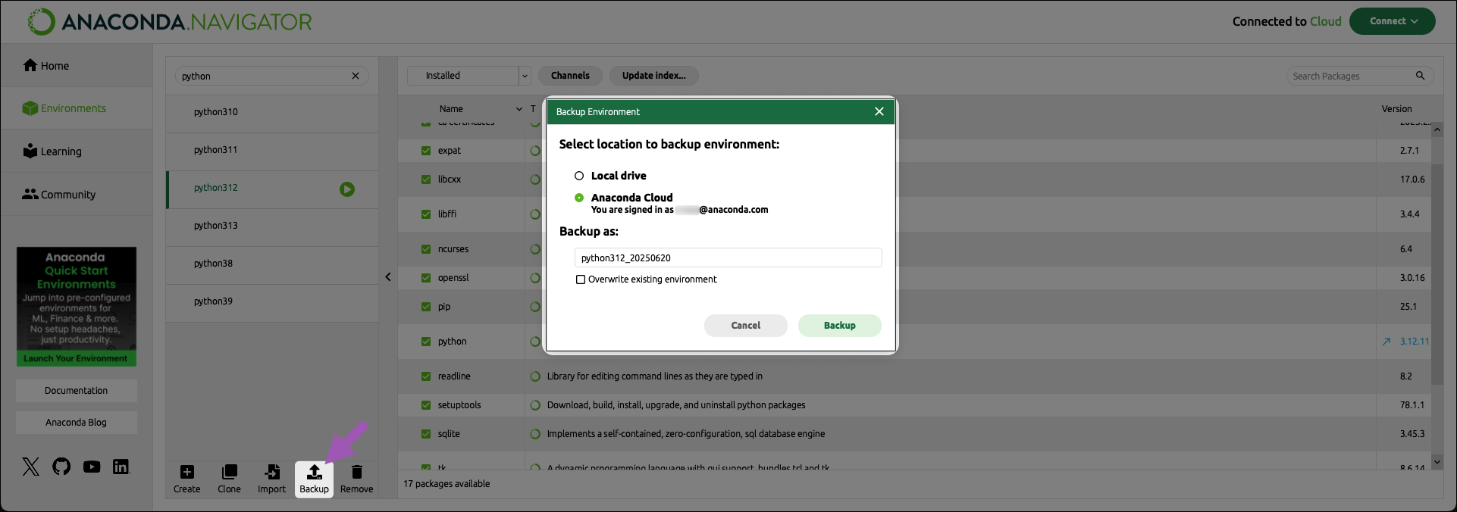
Task: Click the status circle icon for sqlite
Action: [x=534, y=434]
